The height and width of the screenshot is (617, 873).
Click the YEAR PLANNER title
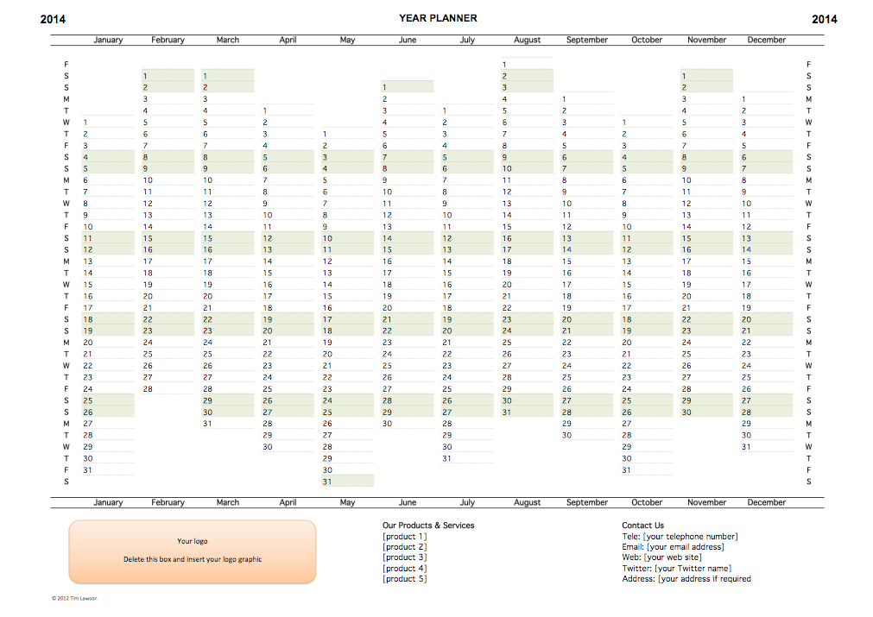(438, 18)
